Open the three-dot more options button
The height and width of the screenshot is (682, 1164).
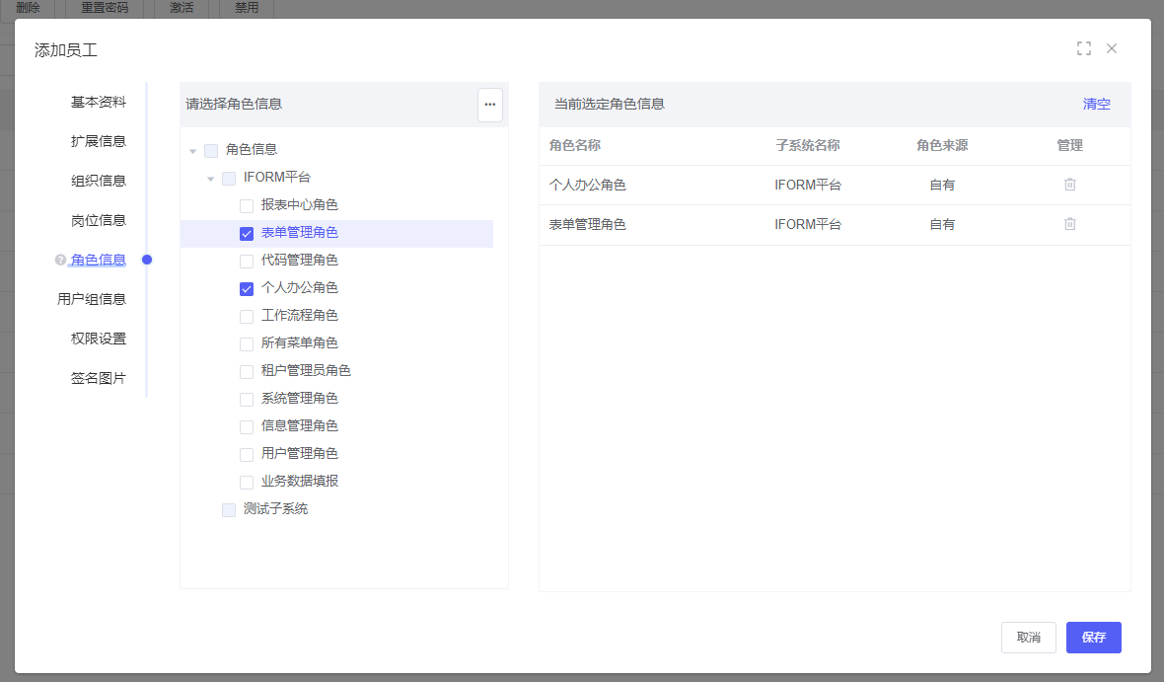[490, 105]
